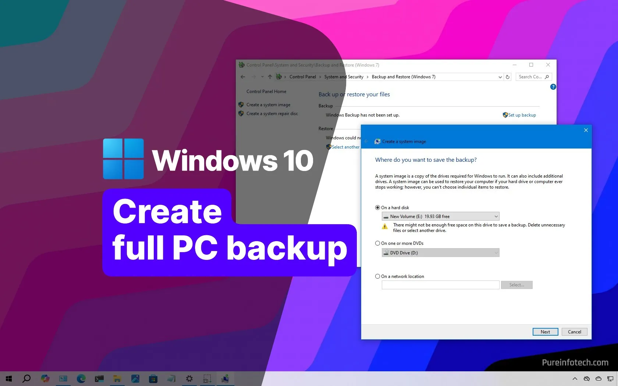Open the Microsoft Store taskbar icon

tap(153, 379)
